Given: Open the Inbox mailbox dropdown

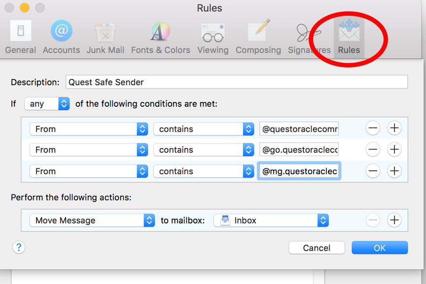Looking at the screenshot, I should coord(270,220).
